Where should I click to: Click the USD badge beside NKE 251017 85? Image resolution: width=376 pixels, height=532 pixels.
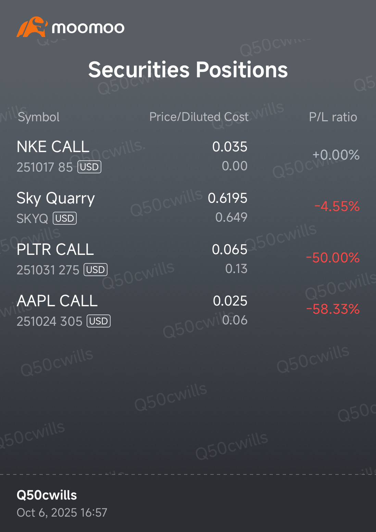(89, 167)
